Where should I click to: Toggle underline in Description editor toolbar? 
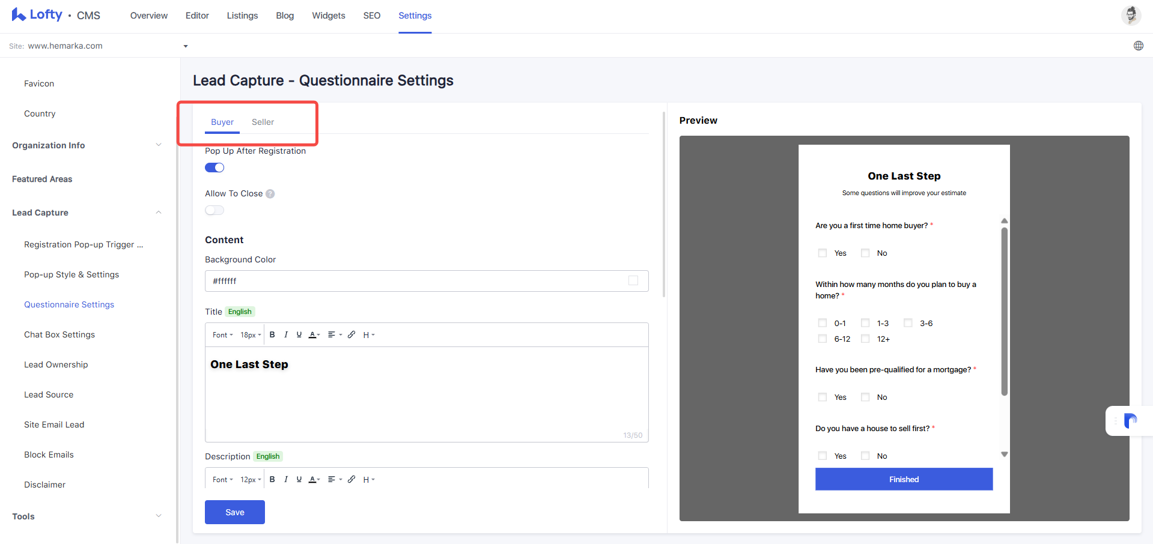click(x=299, y=480)
